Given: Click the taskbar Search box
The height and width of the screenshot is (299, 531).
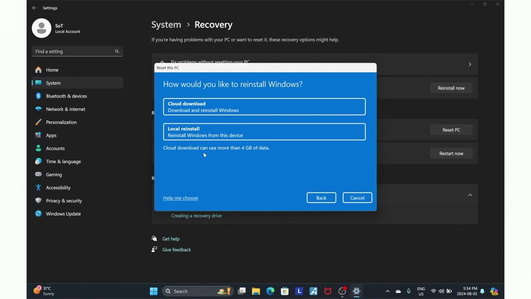Looking at the screenshot, I should tap(197, 291).
